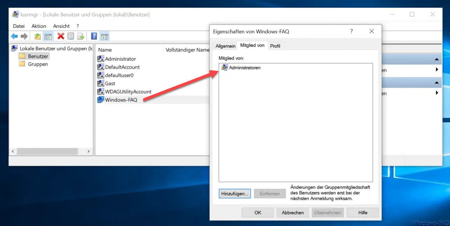The width and height of the screenshot is (450, 226).
Task: Click the defaultuser0 account icon
Action: 101,75
